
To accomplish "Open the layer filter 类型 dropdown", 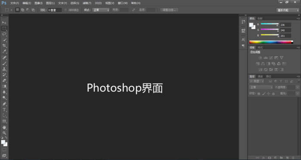I will (x=256, y=82).
